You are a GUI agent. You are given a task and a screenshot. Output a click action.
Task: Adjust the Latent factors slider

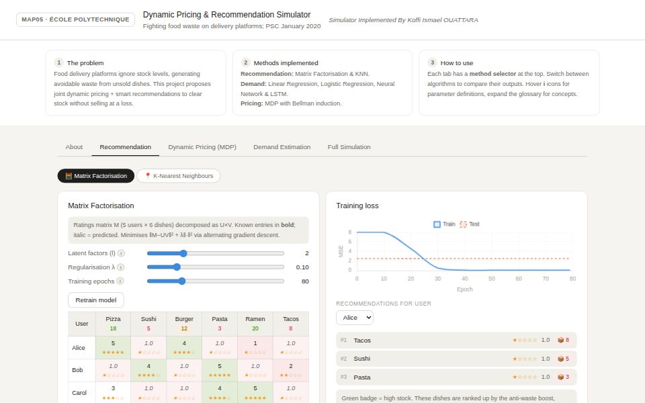216,253
